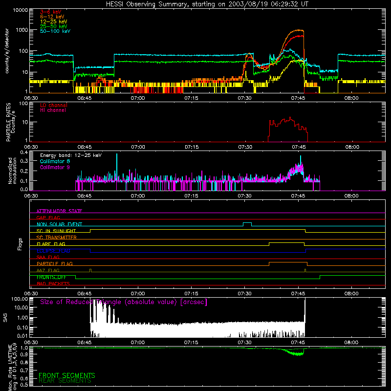Click the 1000 tick on count-rate axis
391x391 pixels.
[22, 30]
